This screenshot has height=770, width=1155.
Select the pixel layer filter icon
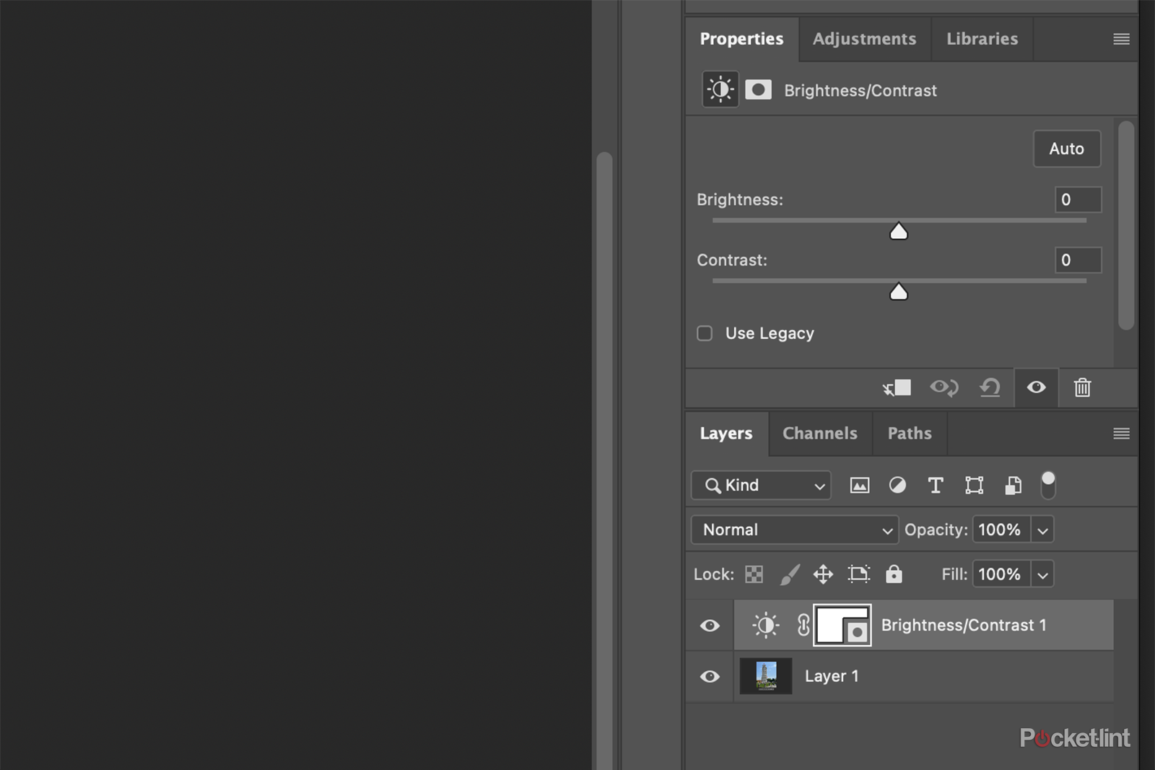(860, 485)
